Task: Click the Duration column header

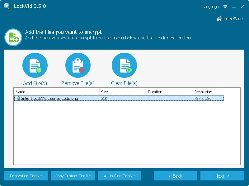Action: pos(169,92)
